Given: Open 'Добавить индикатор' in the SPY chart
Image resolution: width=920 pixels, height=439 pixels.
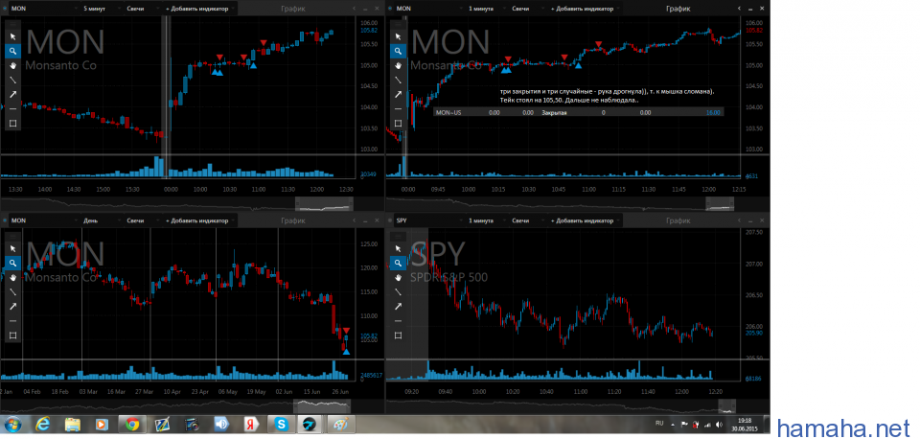Looking at the screenshot, I should pyautogui.click(x=586, y=220).
